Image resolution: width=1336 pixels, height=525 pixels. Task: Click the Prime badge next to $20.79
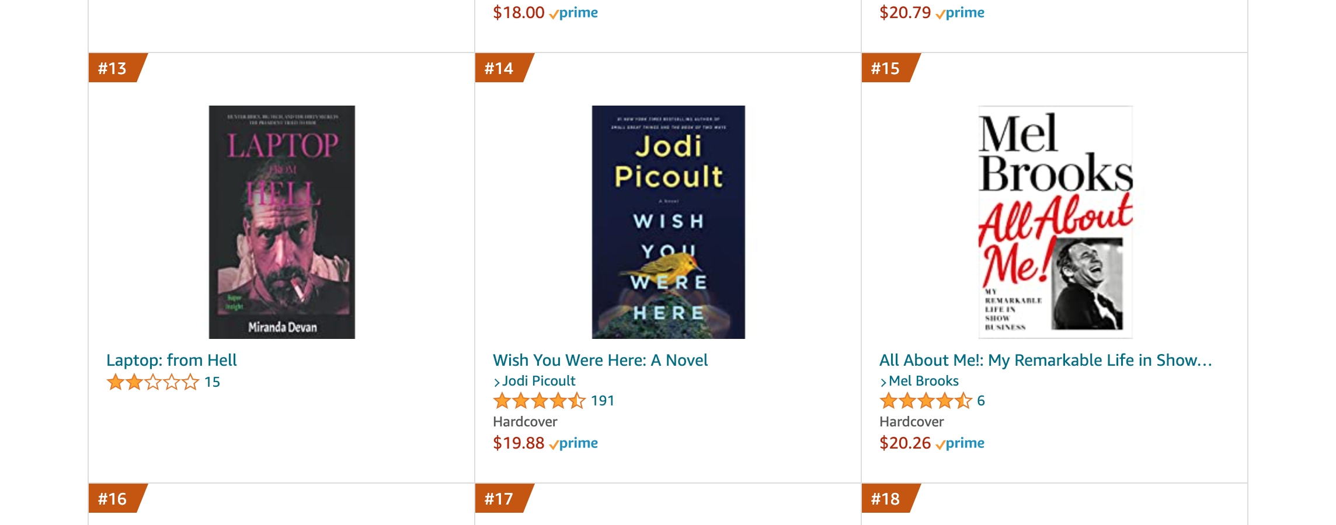point(961,12)
